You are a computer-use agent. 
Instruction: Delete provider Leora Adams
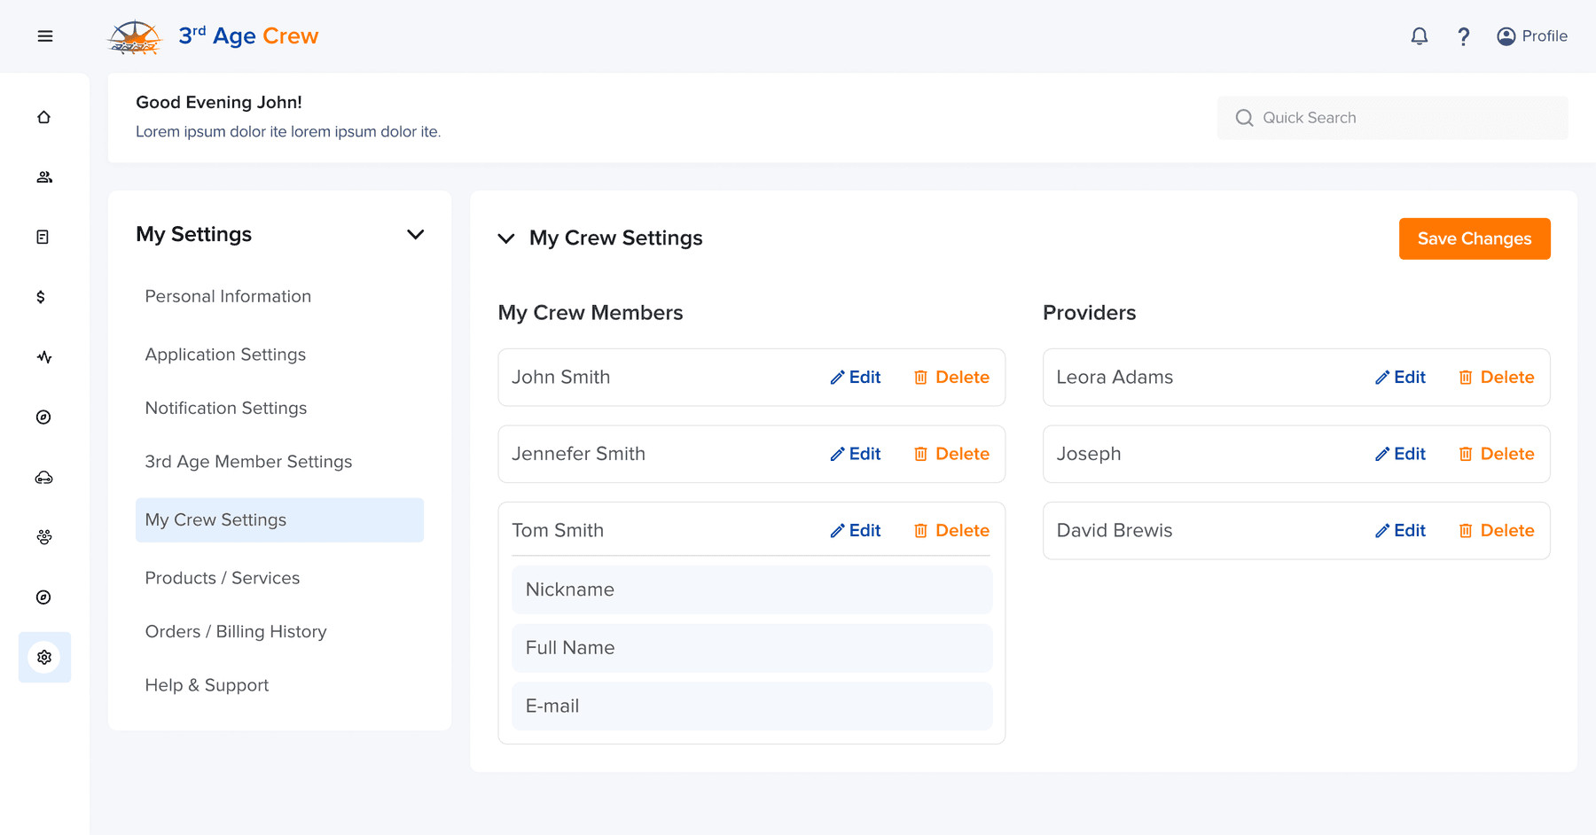(x=1497, y=378)
